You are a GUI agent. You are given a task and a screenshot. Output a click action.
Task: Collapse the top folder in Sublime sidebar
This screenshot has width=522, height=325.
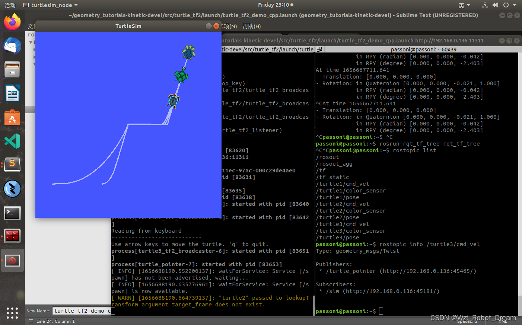pyautogui.click(x=31, y=42)
